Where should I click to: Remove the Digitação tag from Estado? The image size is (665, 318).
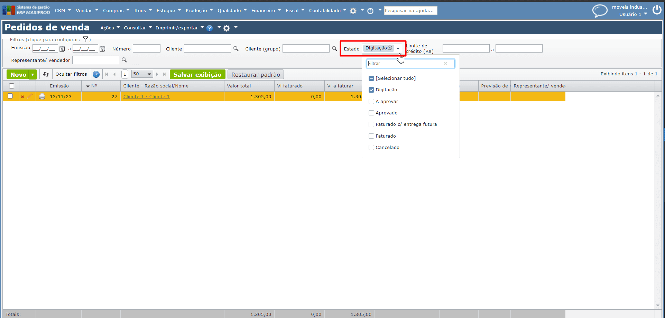390,48
